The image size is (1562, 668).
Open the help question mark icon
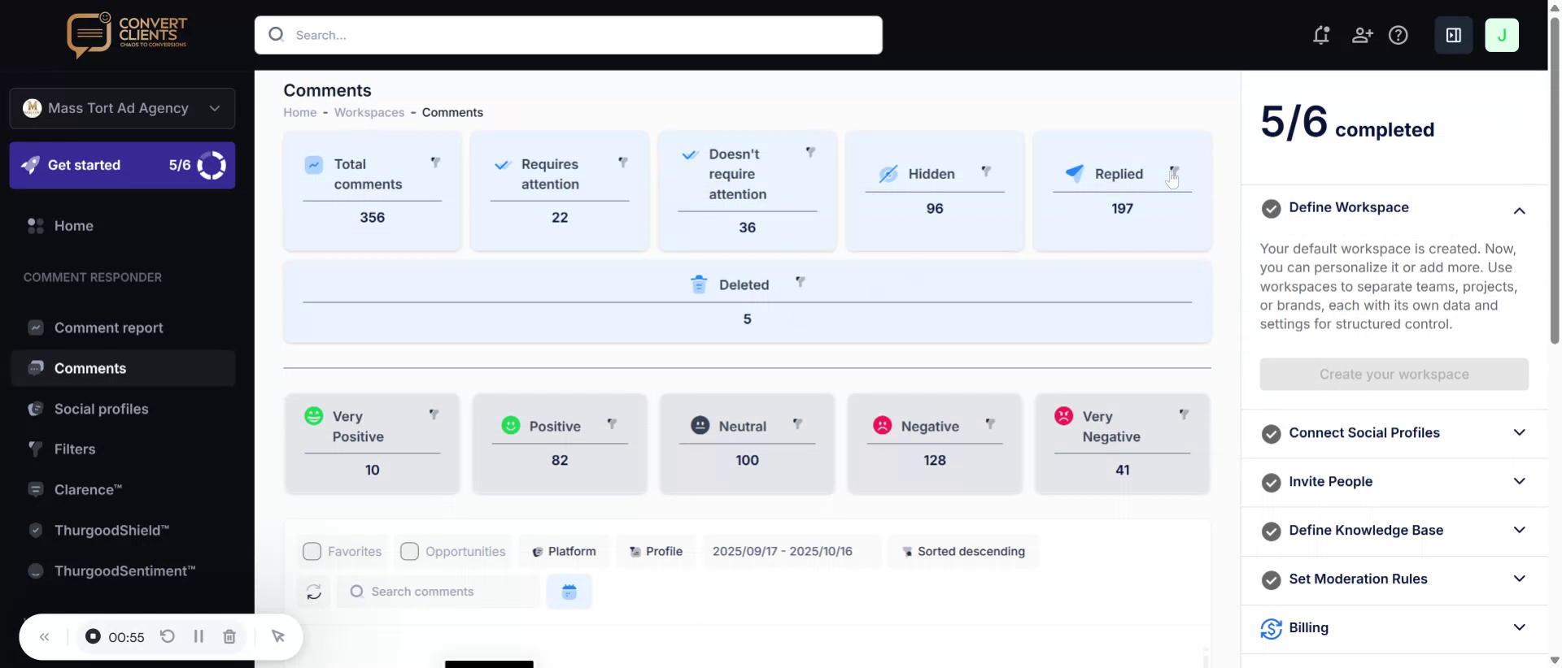[1398, 35]
